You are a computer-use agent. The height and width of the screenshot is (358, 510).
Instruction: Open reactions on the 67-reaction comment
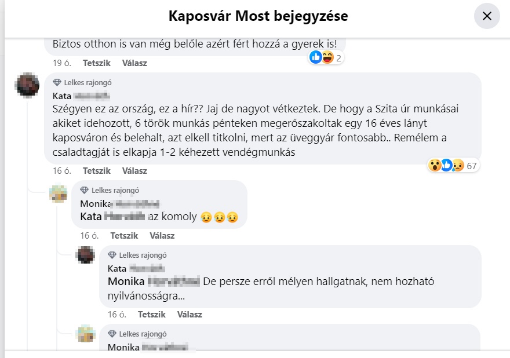(x=453, y=166)
